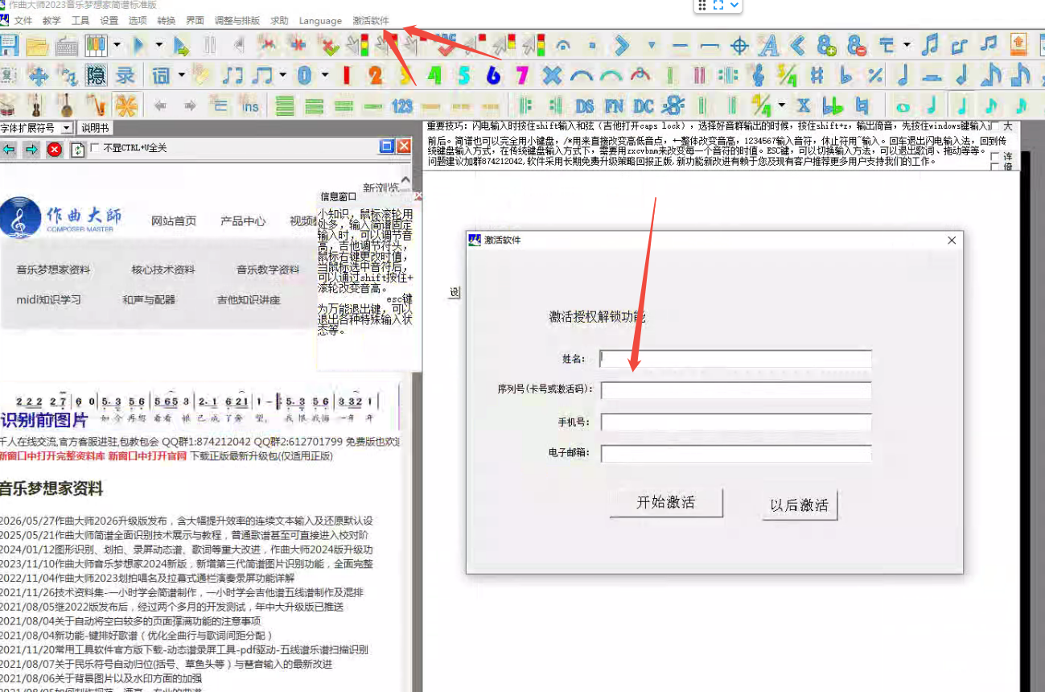Toggle the 不显CTRL+U全关 checkbox
This screenshot has height=692, width=1045.
[x=96, y=148]
